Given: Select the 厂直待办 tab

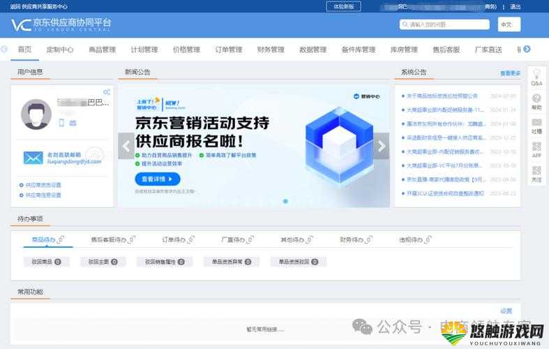Looking at the screenshot, I should 237,239.
